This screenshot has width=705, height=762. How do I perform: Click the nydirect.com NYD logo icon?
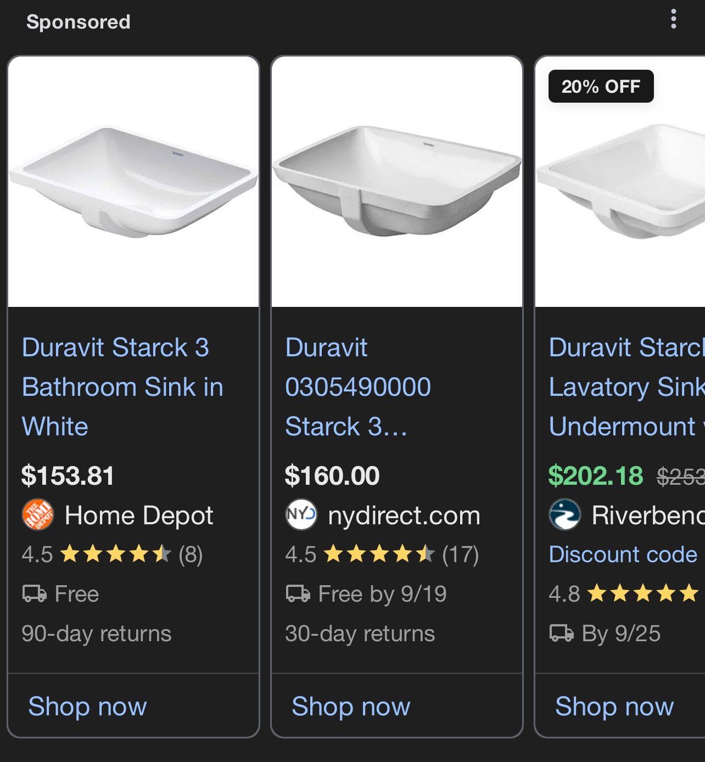(x=301, y=515)
